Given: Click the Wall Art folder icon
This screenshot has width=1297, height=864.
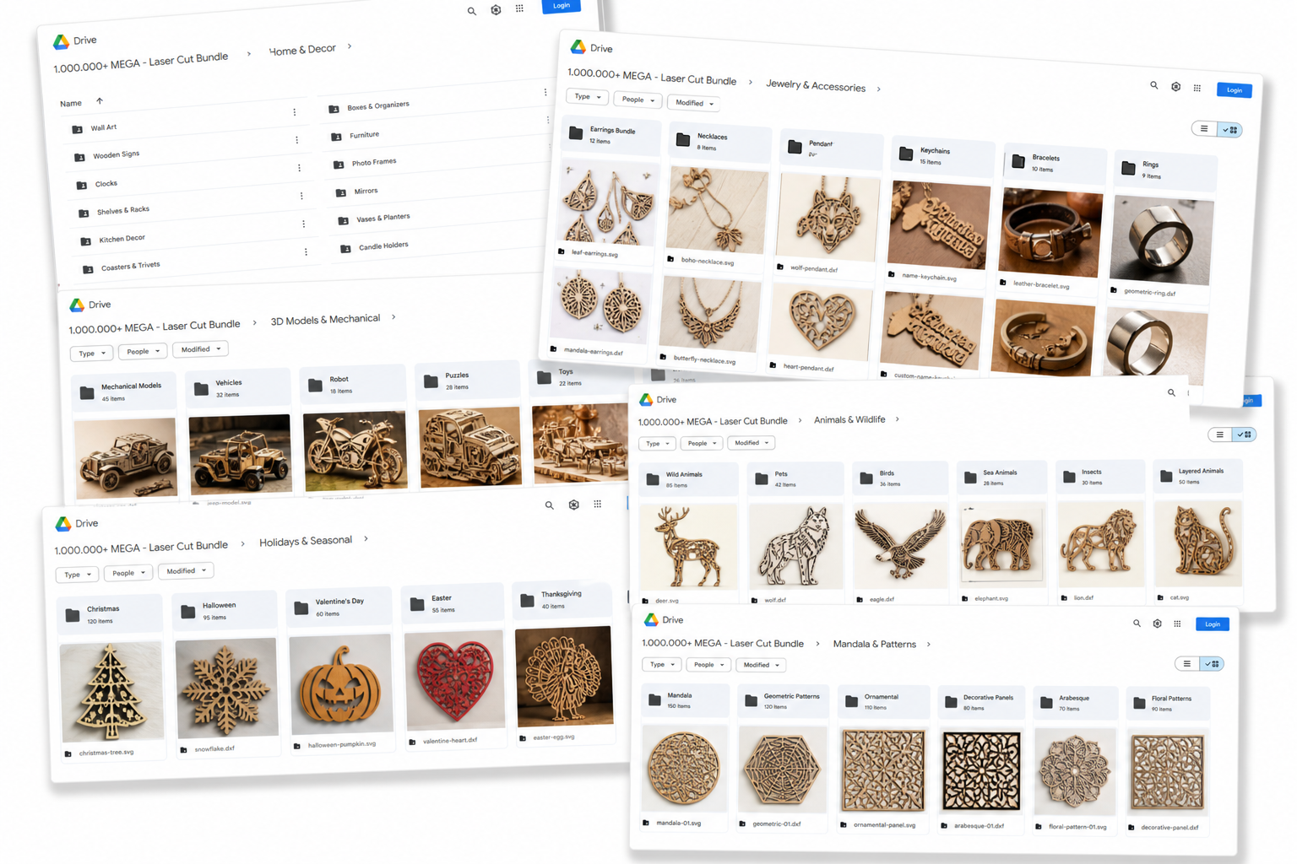Looking at the screenshot, I should click(x=78, y=129).
